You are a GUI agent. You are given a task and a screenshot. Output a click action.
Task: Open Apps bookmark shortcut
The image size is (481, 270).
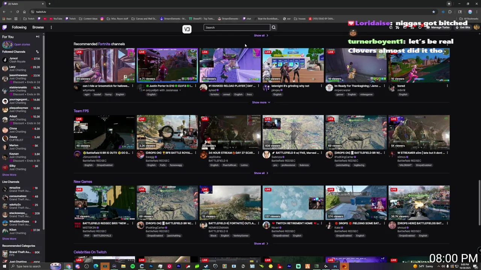[7, 19]
